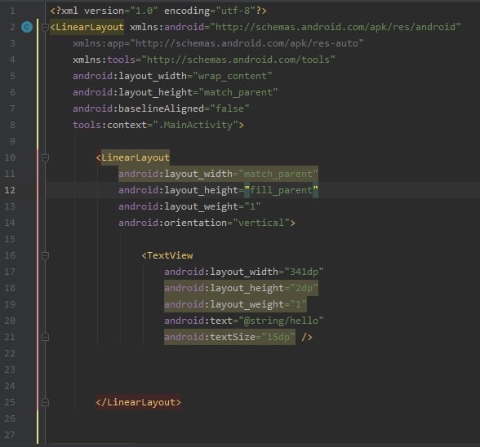This screenshot has height=447, width=480.
Task: Click the grayed-out xmlns:app namespace URL
Action: (x=247, y=43)
